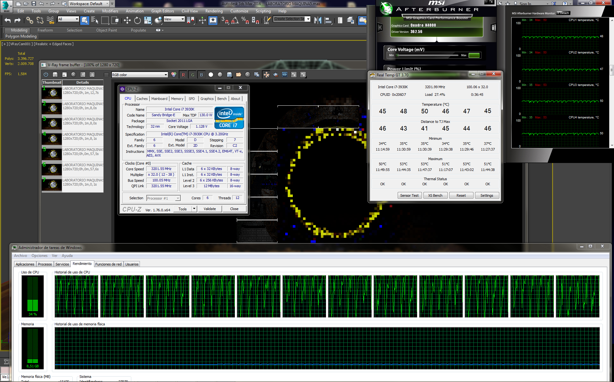Toggle the alpha channel white circle
Viewport: 614px width, 382px height.
(x=211, y=74)
